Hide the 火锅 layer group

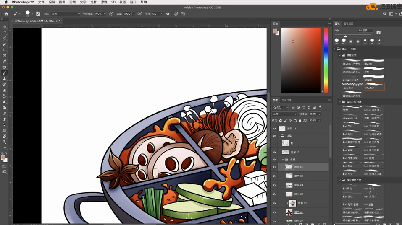click(274, 136)
